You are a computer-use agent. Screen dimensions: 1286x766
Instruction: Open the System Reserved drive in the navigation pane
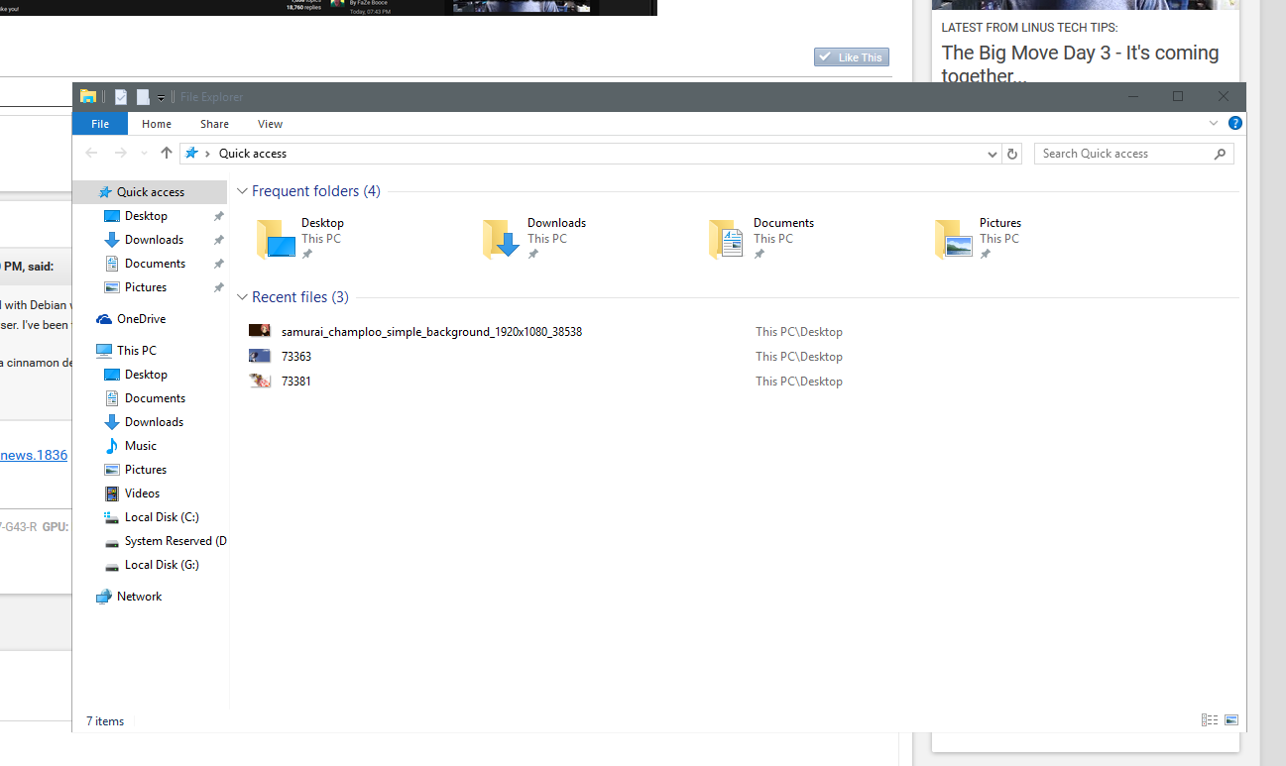[175, 541]
